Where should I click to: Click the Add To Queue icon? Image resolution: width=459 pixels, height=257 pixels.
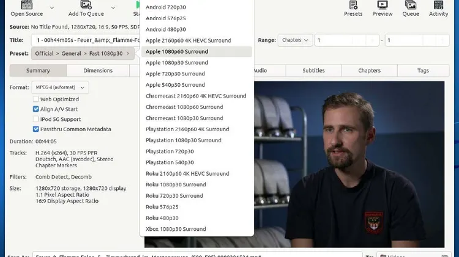tap(86, 5)
